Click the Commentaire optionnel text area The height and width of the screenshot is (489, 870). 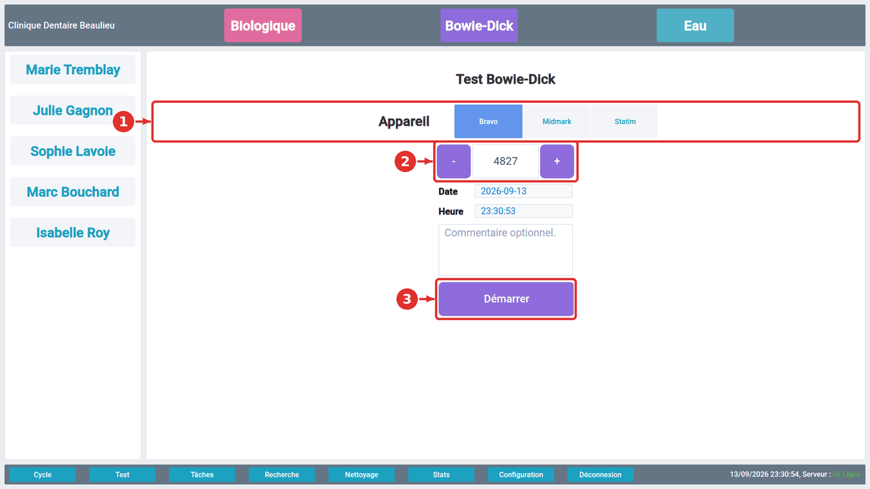coord(506,250)
